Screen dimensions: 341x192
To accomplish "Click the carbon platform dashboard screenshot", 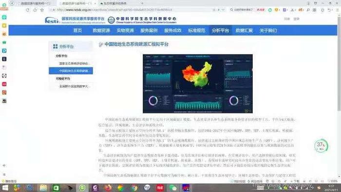I will point(198,84).
